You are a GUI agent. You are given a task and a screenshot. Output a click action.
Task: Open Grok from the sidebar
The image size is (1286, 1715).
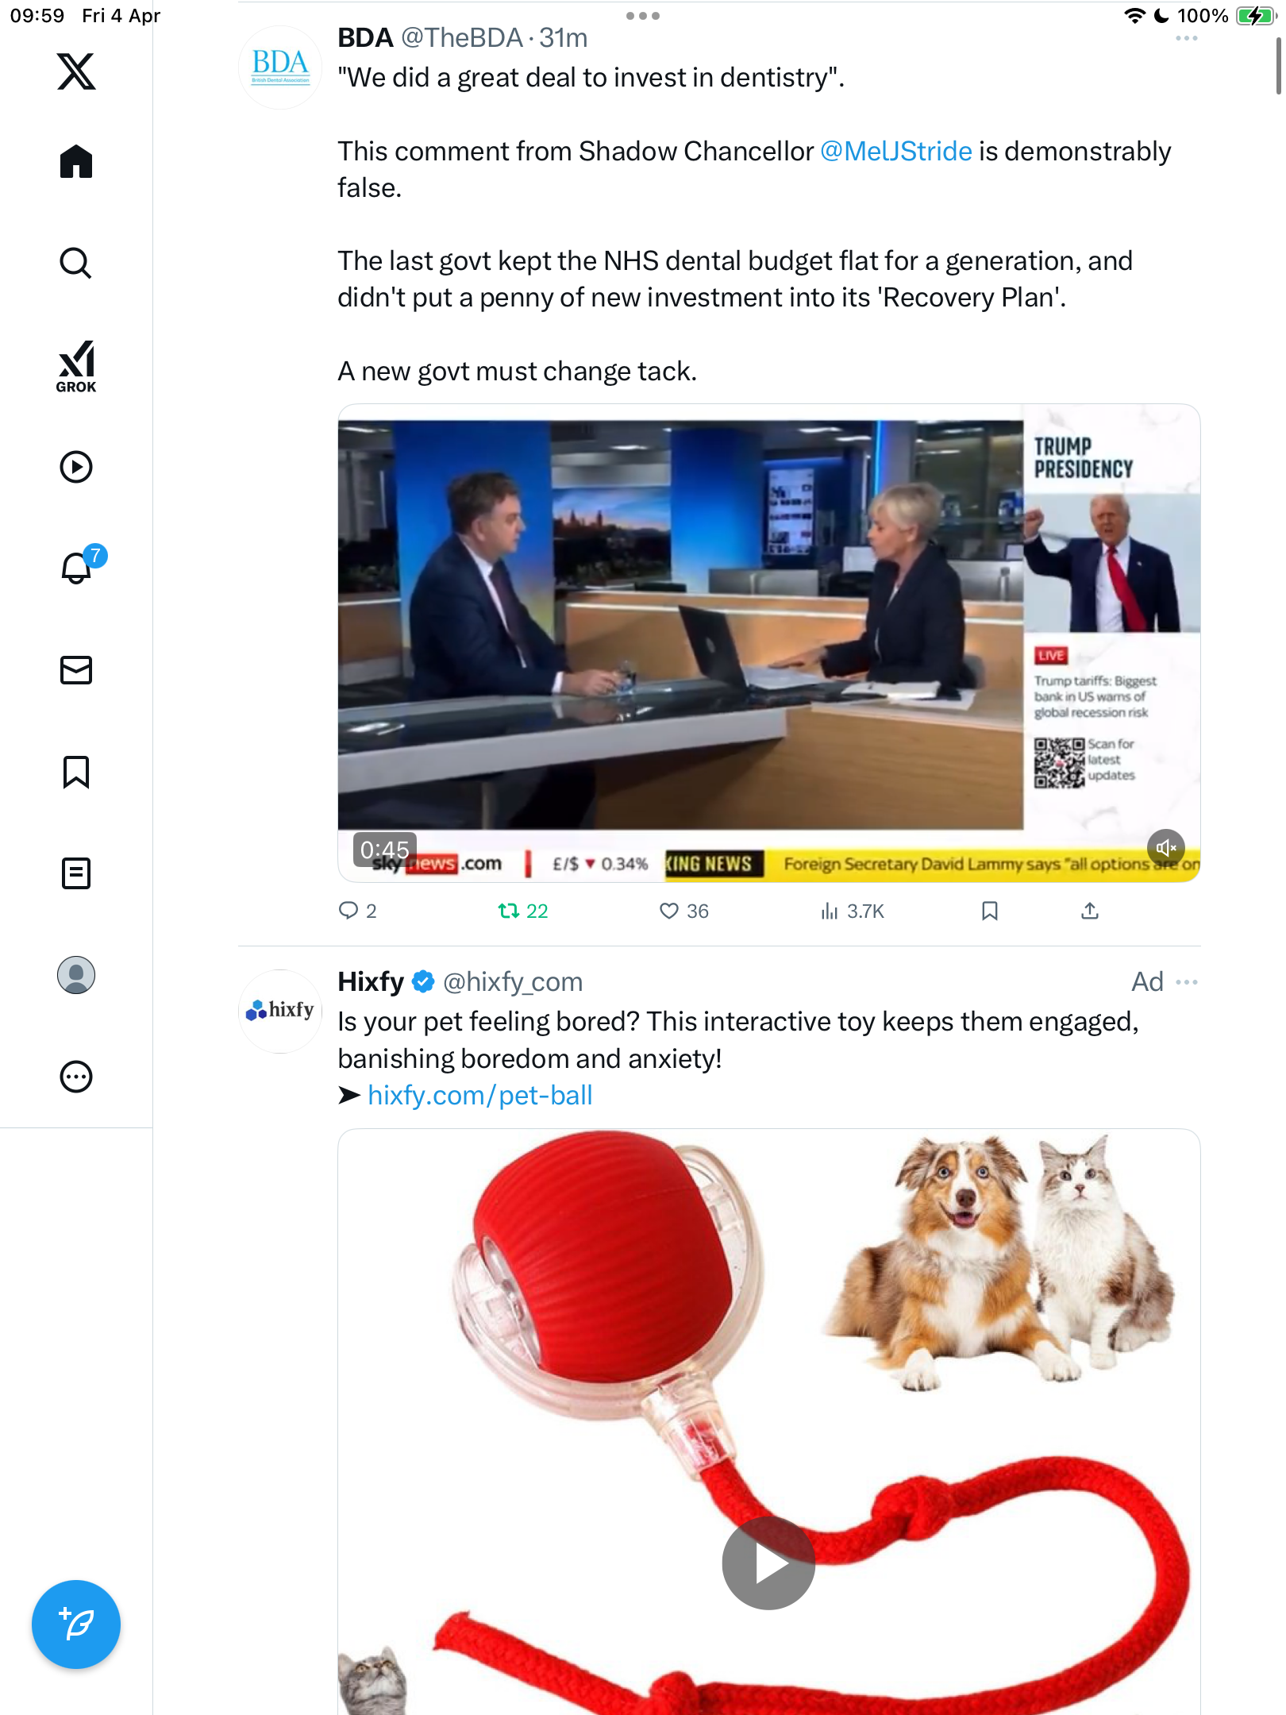[x=76, y=367]
